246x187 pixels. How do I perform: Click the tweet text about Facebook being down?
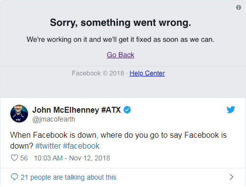(118, 140)
